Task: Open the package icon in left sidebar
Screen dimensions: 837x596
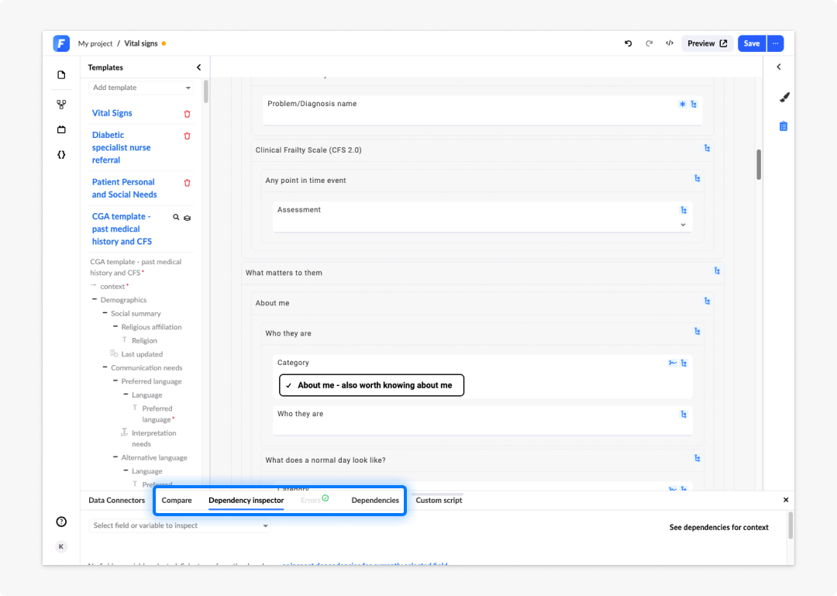Action: 61,129
